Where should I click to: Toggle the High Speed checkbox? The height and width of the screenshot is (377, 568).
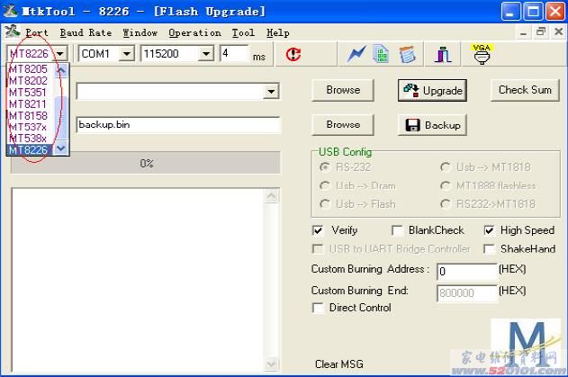pyautogui.click(x=489, y=230)
